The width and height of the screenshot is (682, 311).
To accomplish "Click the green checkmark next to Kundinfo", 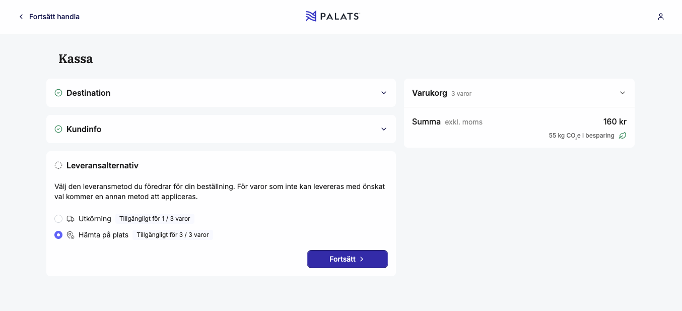I will [x=58, y=129].
